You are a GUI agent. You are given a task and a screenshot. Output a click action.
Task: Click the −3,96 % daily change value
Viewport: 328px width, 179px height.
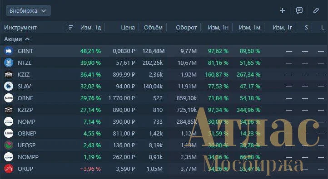click(90, 169)
